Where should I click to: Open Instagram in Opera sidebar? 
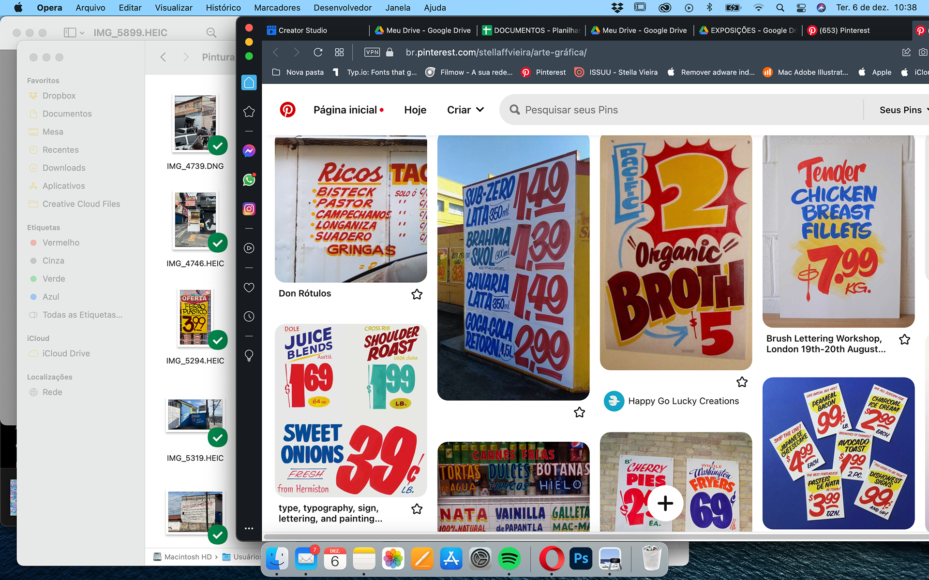249,209
